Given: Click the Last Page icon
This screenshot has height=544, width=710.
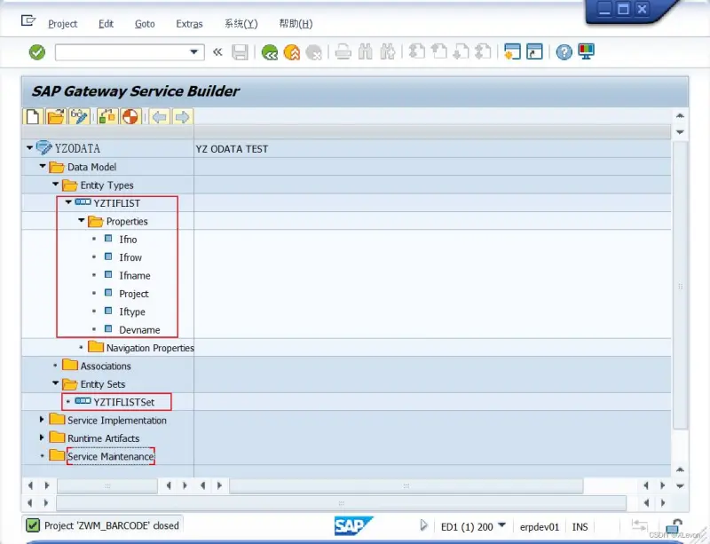Looking at the screenshot, I should click(x=483, y=51).
